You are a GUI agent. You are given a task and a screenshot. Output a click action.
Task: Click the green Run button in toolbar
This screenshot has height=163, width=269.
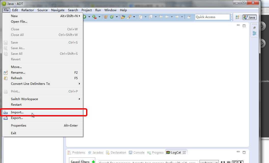click(85, 17)
